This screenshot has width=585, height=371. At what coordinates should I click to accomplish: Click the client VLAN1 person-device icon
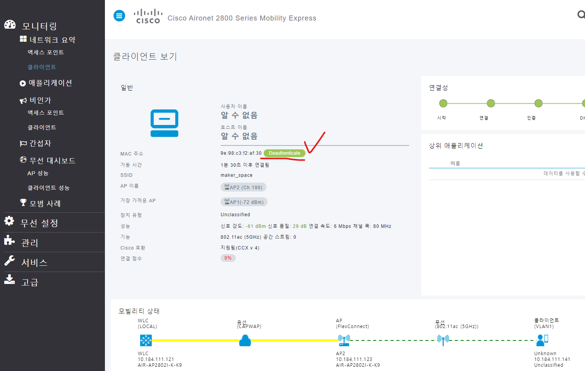pyautogui.click(x=542, y=340)
